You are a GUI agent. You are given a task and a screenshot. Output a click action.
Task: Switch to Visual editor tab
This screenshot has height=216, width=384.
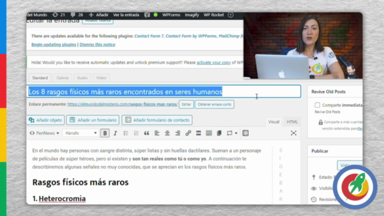pyautogui.click(x=274, y=122)
